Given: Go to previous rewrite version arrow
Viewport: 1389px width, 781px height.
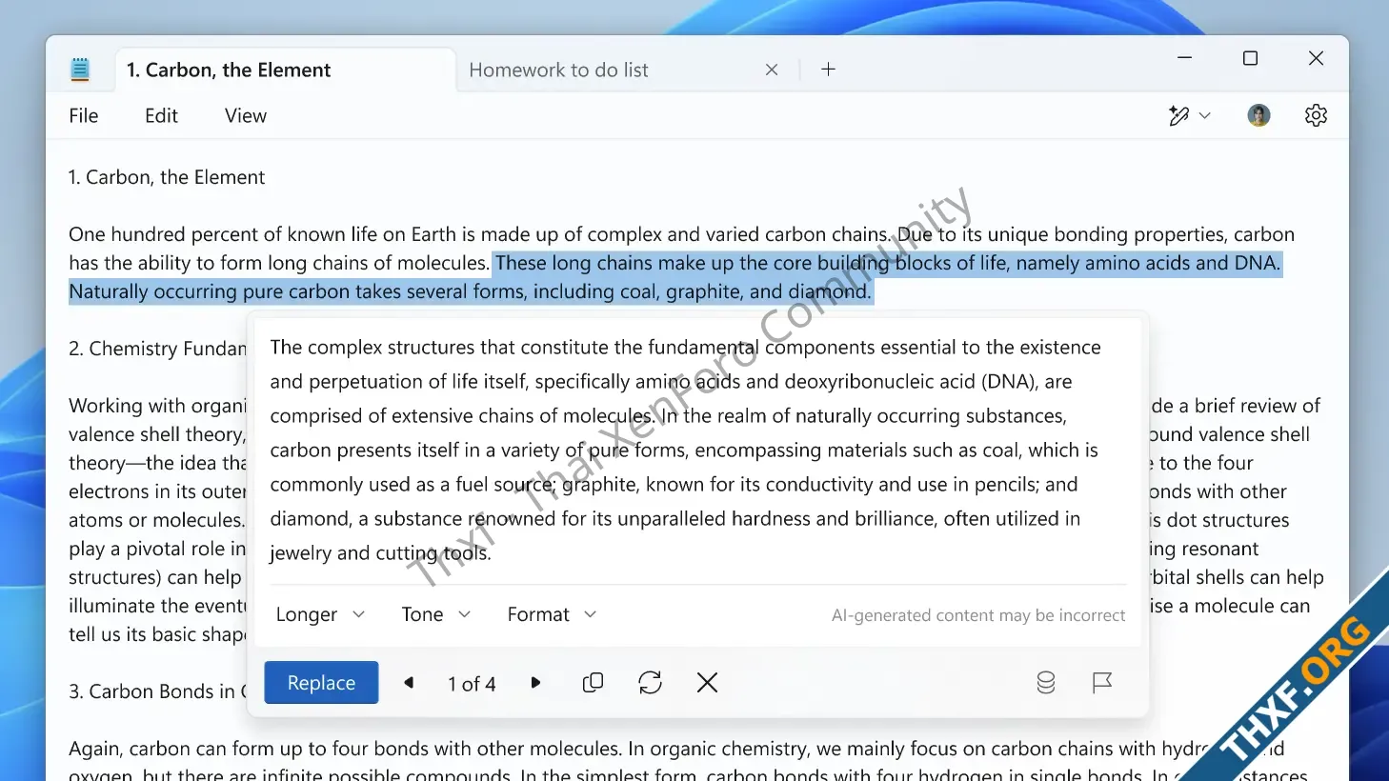Looking at the screenshot, I should [x=409, y=683].
